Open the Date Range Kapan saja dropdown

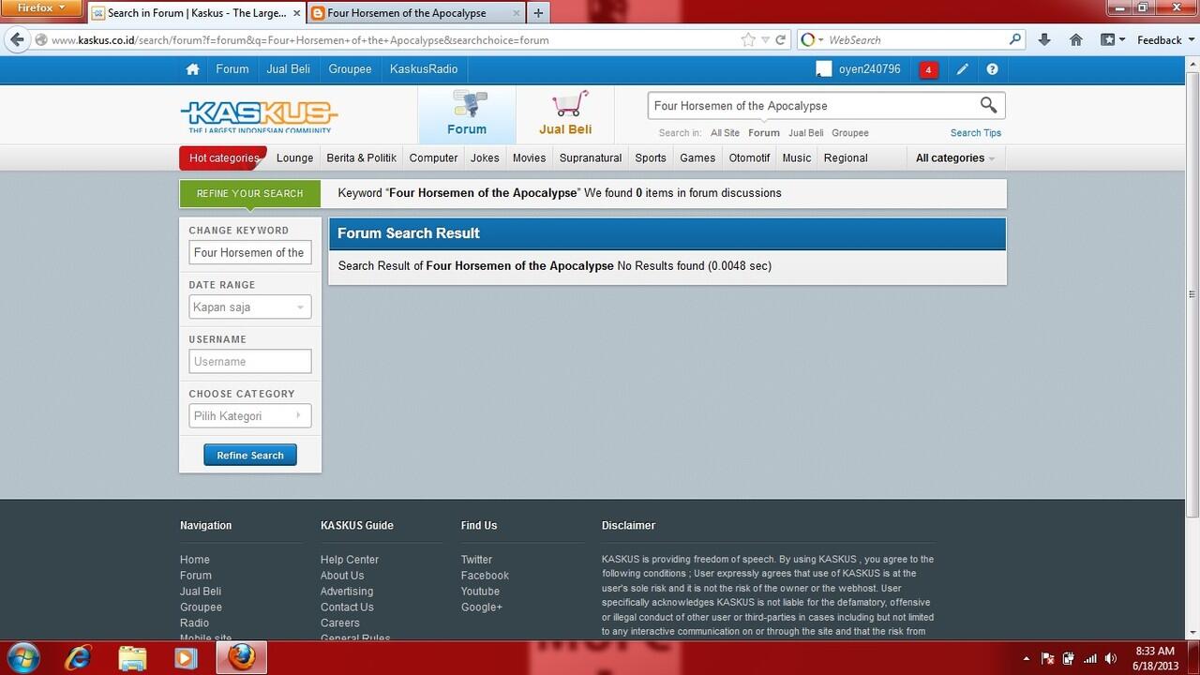click(250, 307)
